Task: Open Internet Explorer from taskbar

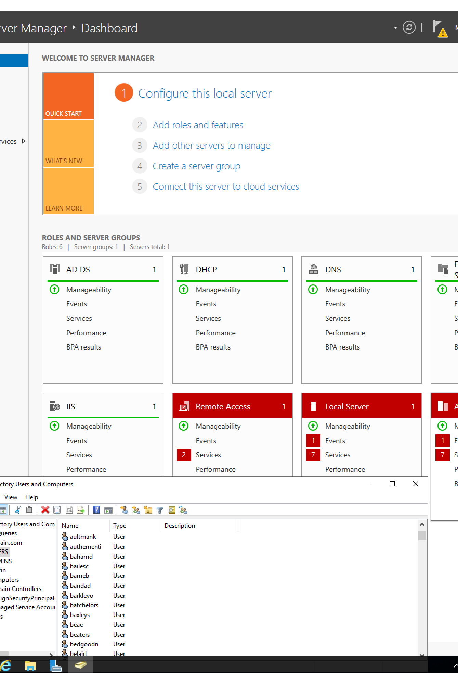Action: pyautogui.click(x=6, y=665)
